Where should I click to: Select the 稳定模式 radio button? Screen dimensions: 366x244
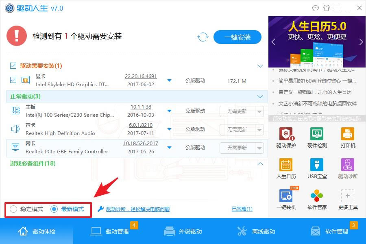(x=14, y=209)
